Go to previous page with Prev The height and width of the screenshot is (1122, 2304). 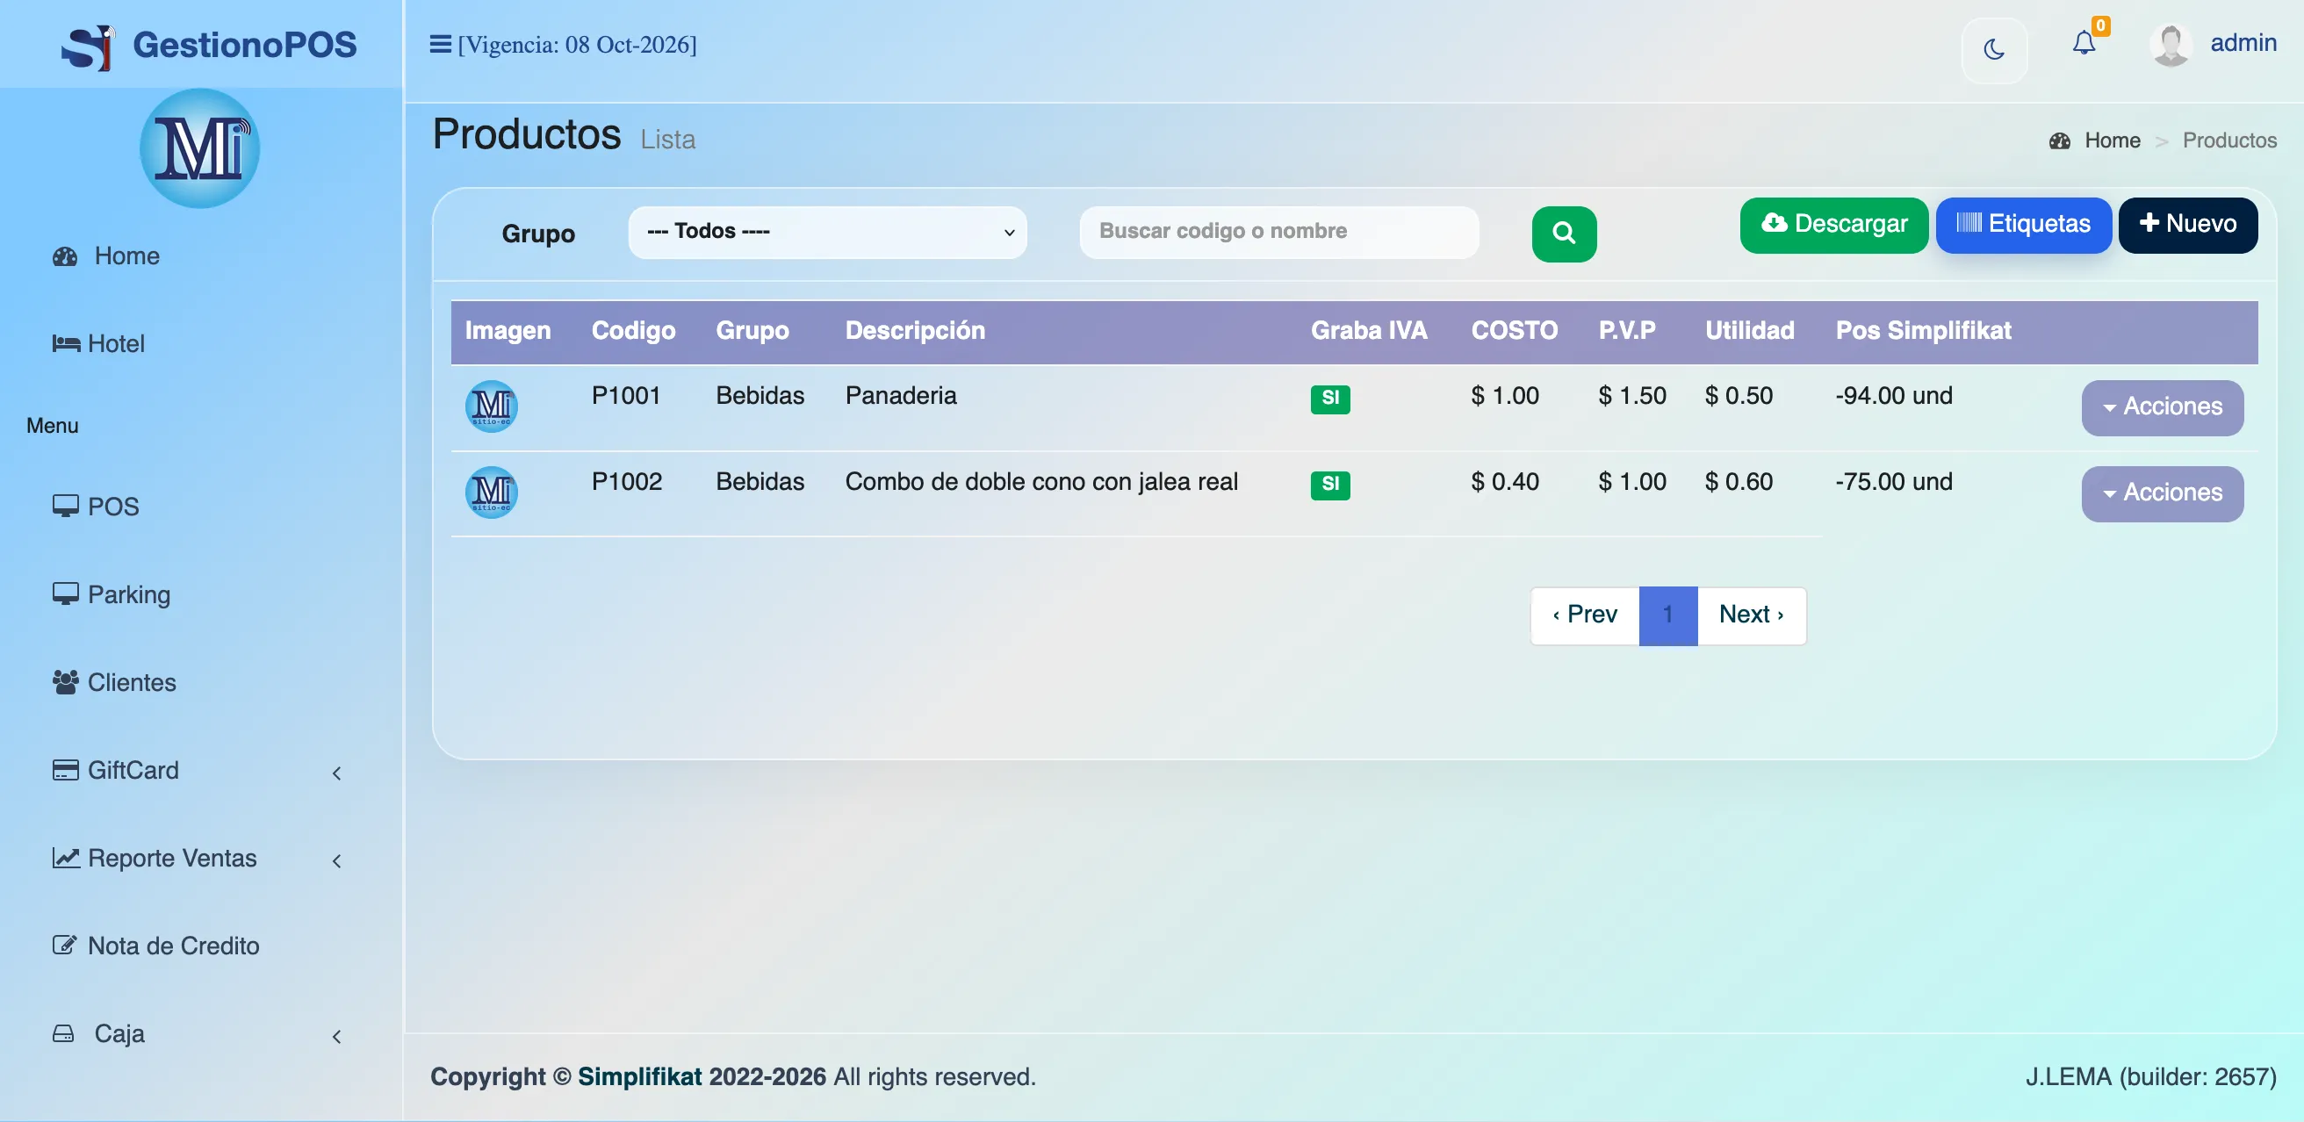click(x=1585, y=616)
